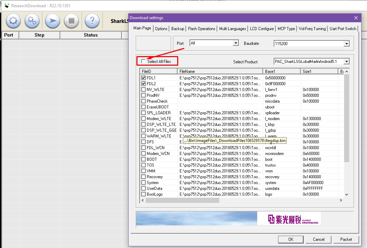
Task: Open the Baudrate dropdown list
Action: (x=346, y=44)
